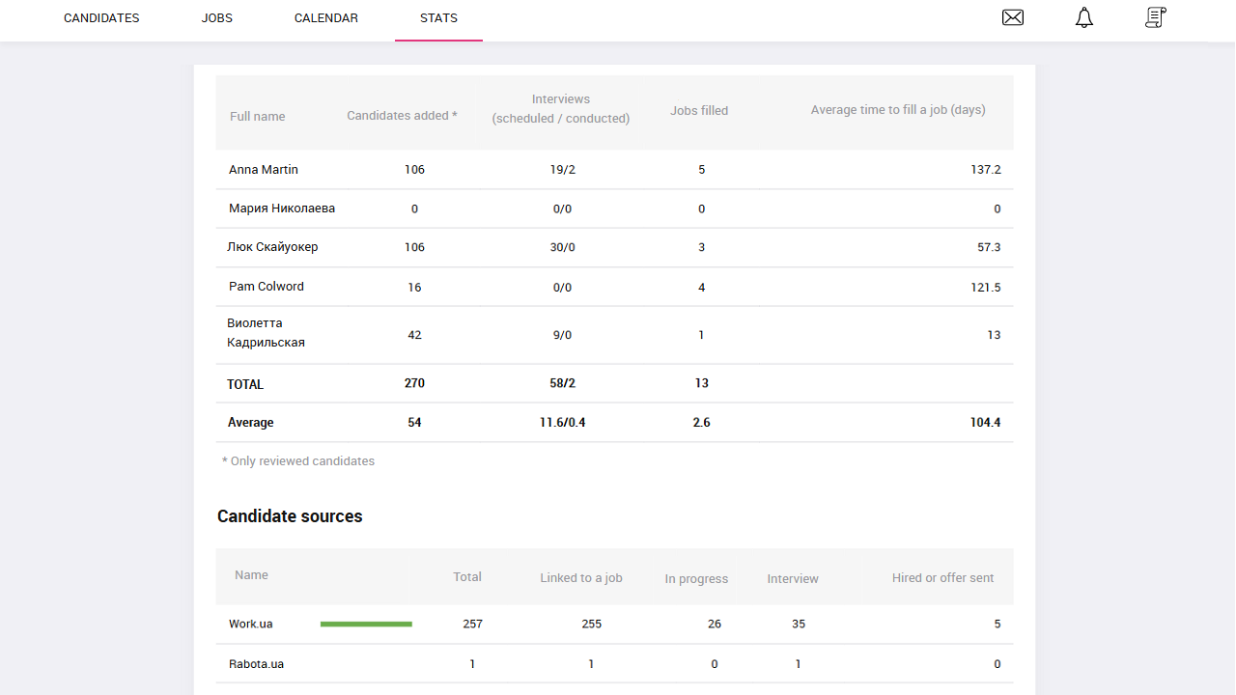The width and height of the screenshot is (1236, 695).
Task: Open Anna Martin's recruiter row
Action: [x=263, y=169]
